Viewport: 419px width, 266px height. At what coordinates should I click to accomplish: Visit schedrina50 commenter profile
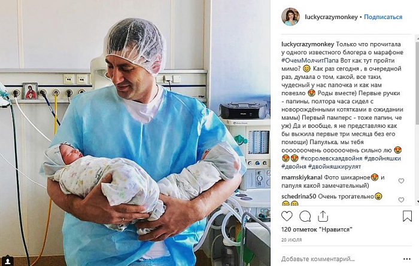(299, 197)
